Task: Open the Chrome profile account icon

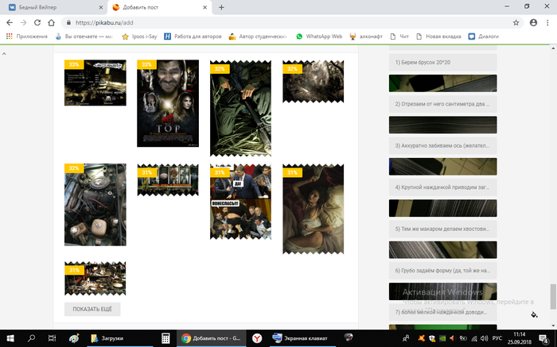Action: tap(533, 23)
